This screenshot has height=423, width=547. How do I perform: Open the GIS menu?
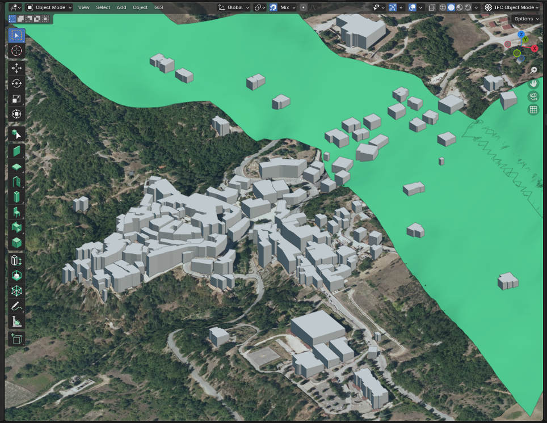[x=158, y=7]
